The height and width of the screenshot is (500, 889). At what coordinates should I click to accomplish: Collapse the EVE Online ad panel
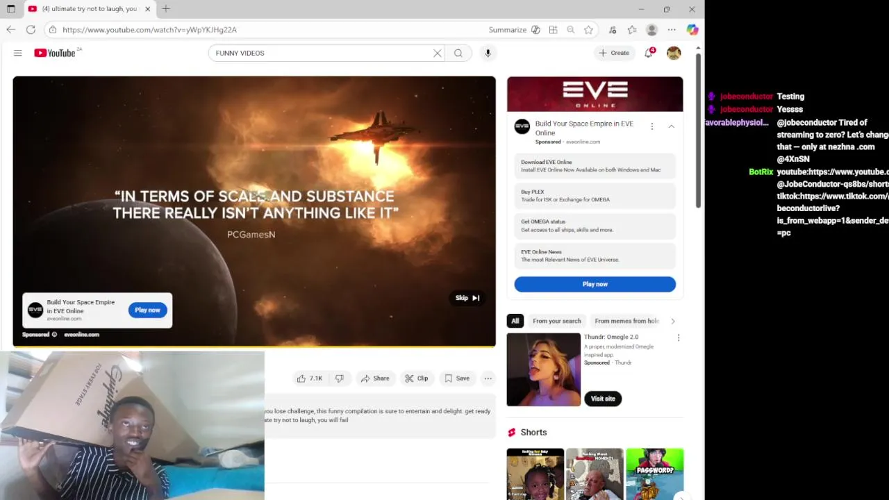point(671,126)
